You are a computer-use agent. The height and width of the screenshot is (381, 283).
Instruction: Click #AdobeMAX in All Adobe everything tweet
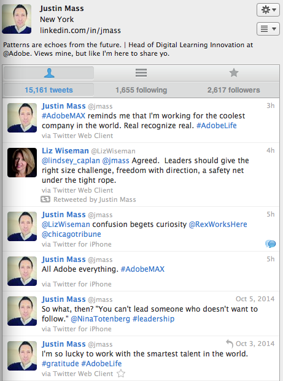point(142,269)
